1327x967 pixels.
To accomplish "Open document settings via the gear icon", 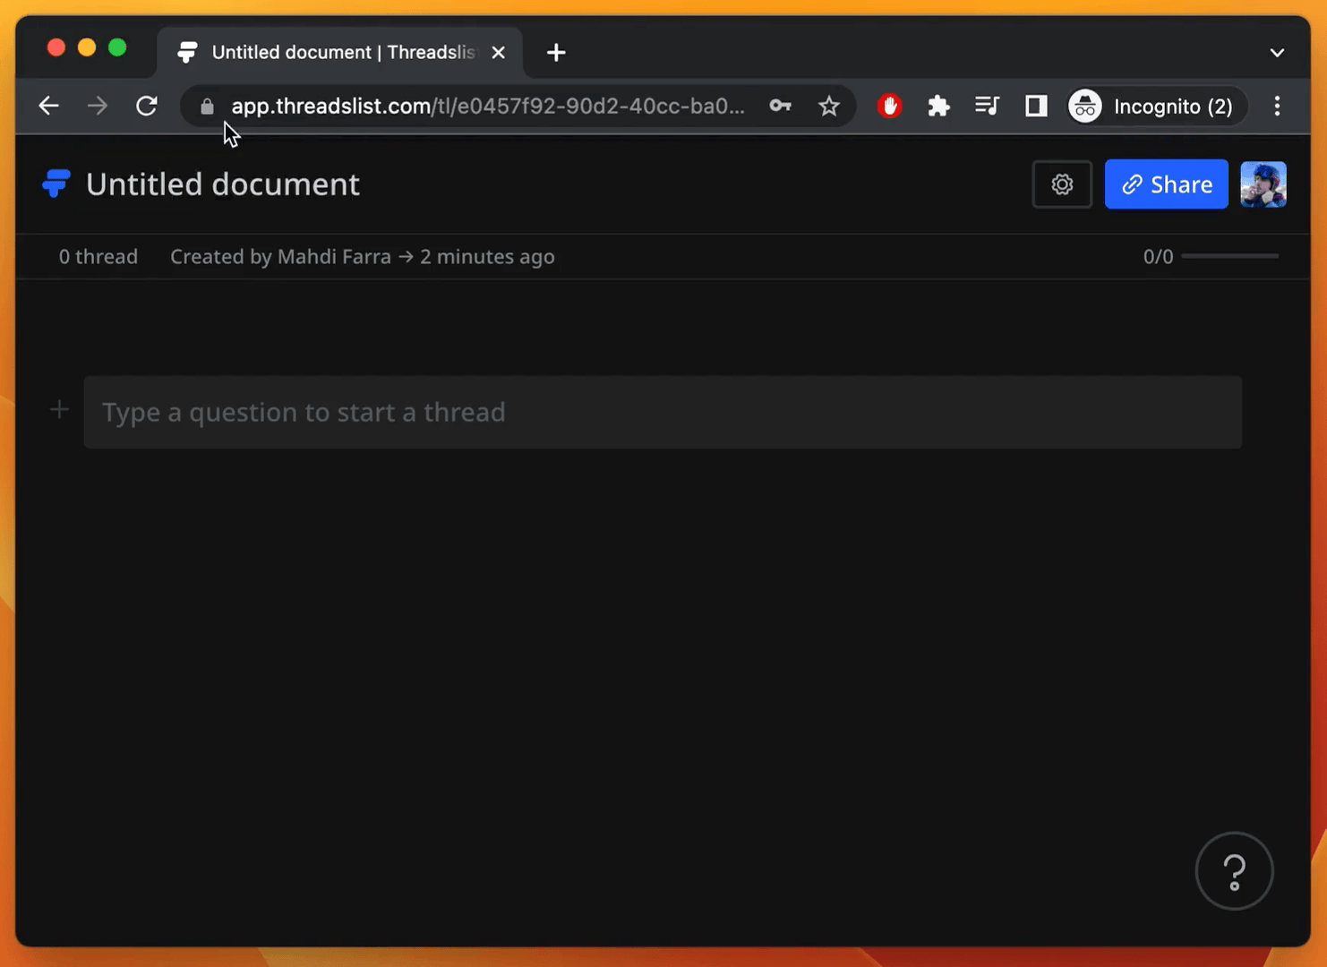I will coord(1062,184).
